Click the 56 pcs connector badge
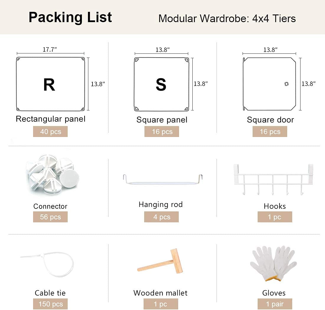 [50, 217]
